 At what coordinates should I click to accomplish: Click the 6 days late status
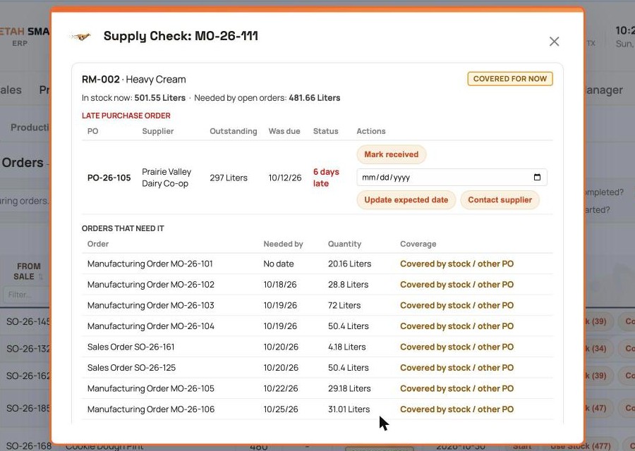pos(326,178)
